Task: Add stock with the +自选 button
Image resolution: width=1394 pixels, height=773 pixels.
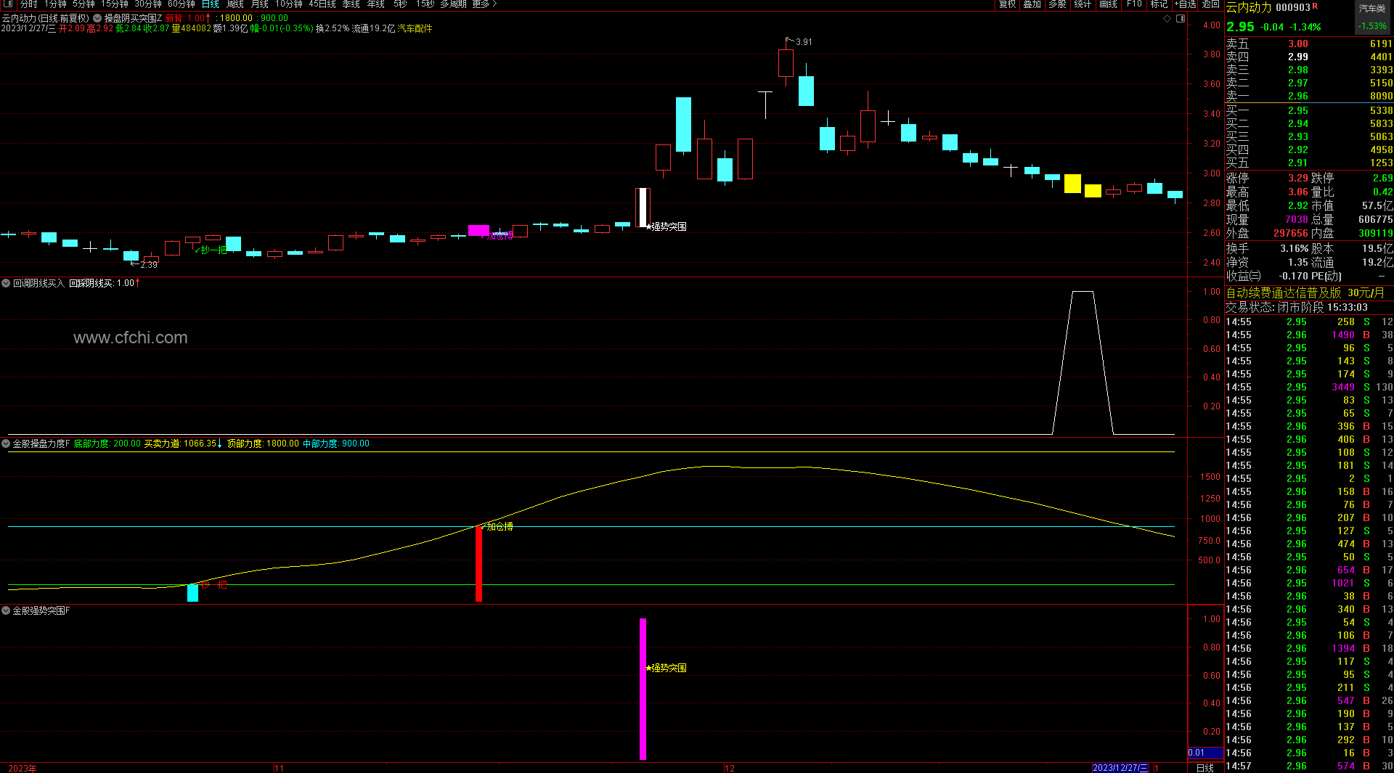Action: coord(1185,4)
